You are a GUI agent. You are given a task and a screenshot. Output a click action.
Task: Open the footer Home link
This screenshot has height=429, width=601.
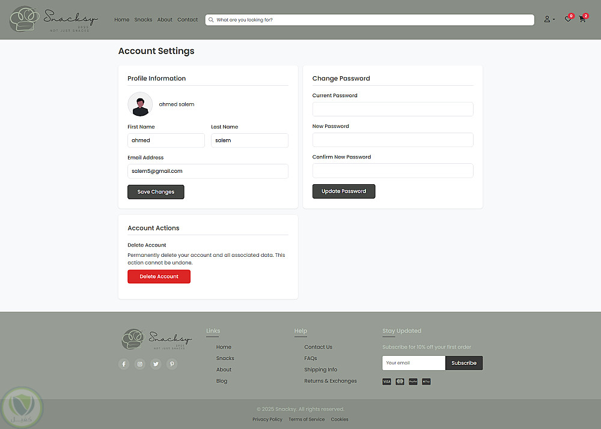[x=224, y=347]
